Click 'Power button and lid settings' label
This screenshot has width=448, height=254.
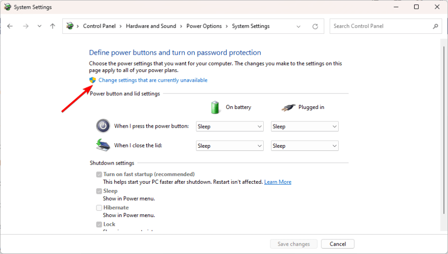tap(125, 93)
